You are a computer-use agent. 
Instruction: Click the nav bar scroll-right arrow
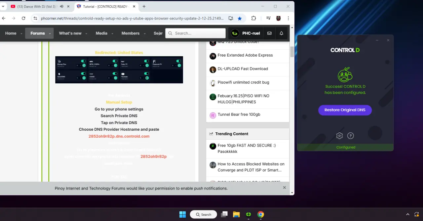click(x=160, y=33)
